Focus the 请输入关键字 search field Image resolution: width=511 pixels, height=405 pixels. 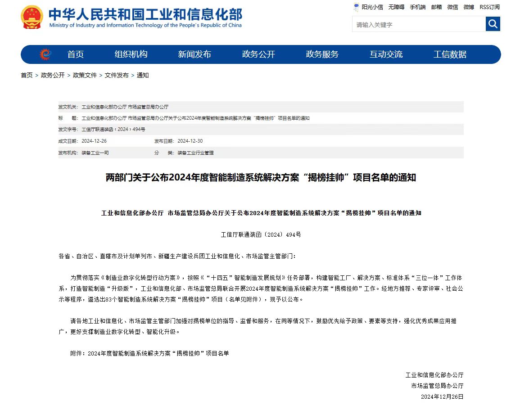coord(419,24)
